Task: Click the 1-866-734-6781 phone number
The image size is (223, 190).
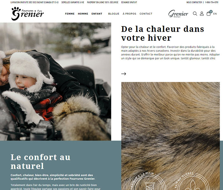Action: pos(212,2)
